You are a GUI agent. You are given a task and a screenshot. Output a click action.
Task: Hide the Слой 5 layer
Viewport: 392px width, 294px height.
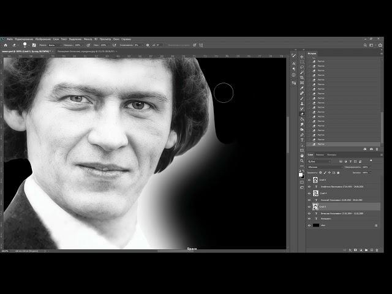(x=309, y=207)
